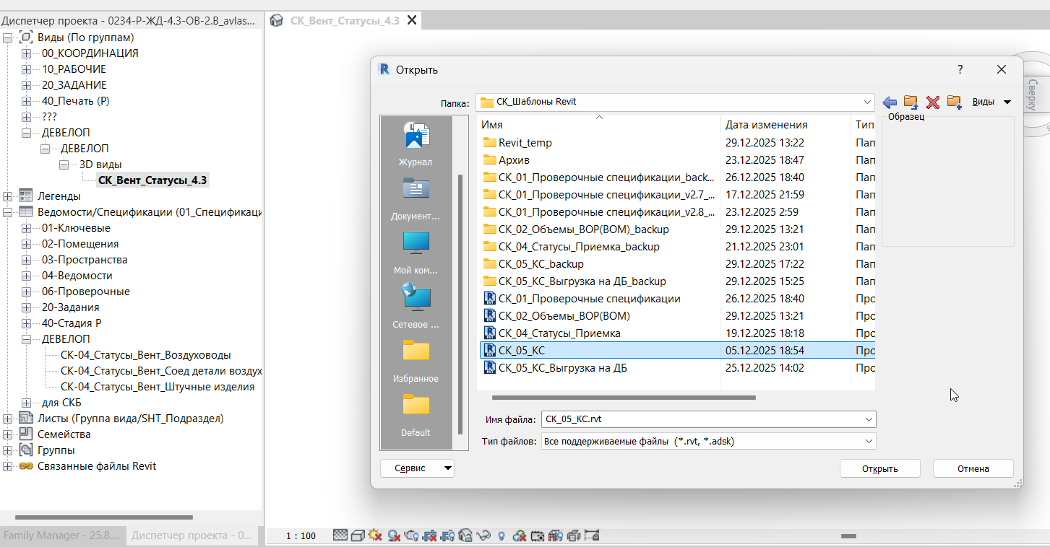Image resolution: width=1050 pixels, height=547 pixels.
Task: Click the Crop View icon
Action: (x=430, y=535)
